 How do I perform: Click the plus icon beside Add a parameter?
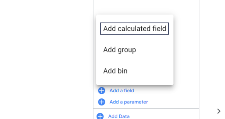click(x=101, y=102)
